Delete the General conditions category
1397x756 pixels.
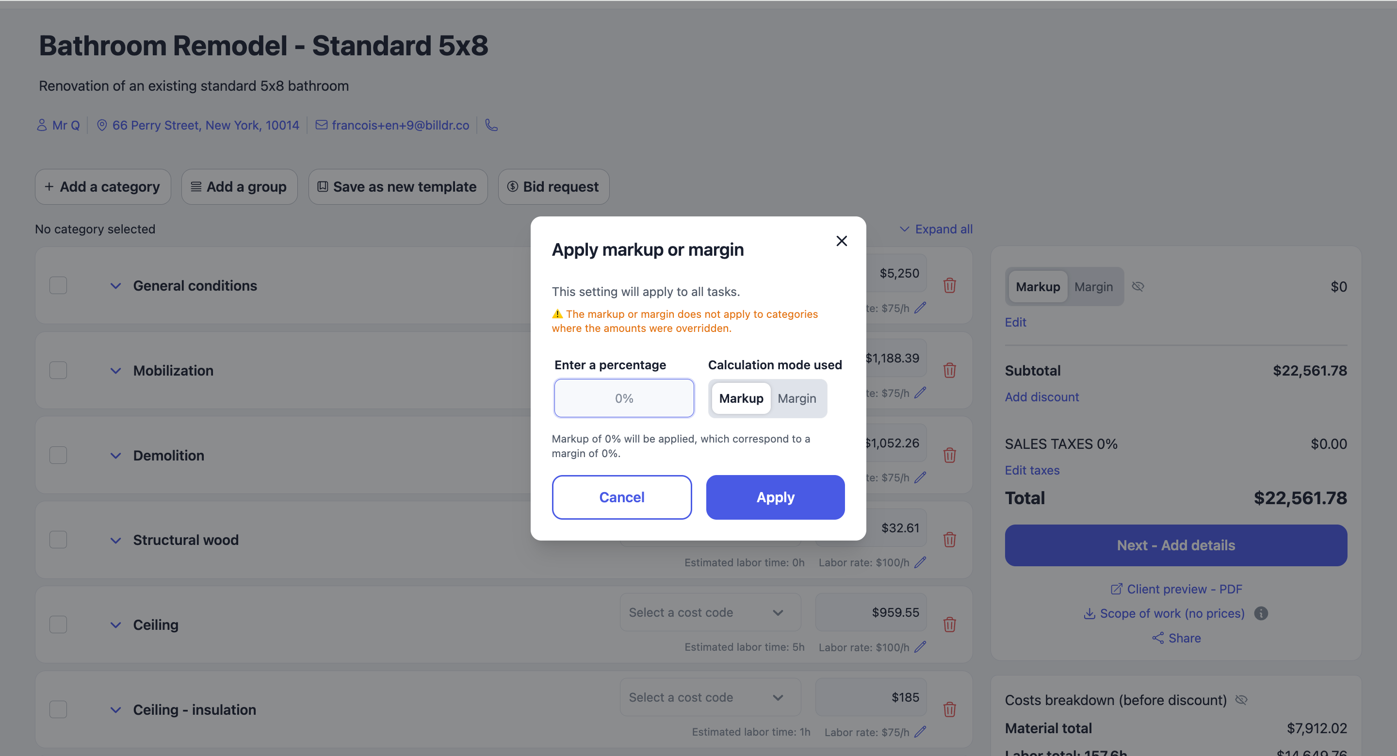click(949, 285)
